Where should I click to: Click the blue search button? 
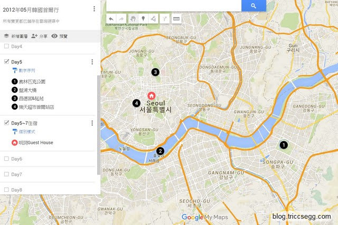(253, 6)
